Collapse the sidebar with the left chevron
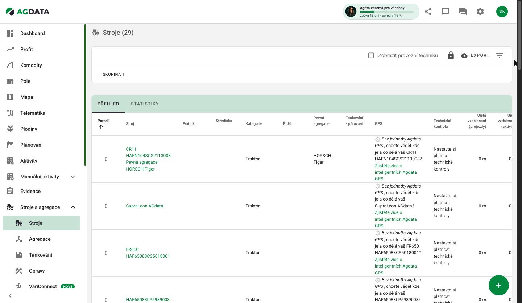Image resolution: width=522 pixels, height=303 pixels. point(10,296)
